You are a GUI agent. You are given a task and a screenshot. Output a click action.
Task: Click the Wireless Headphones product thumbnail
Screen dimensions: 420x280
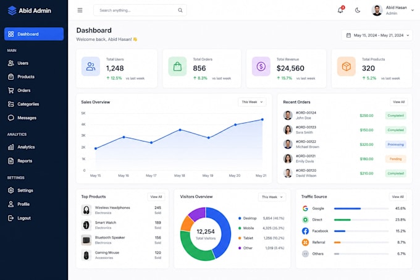coord(86,210)
